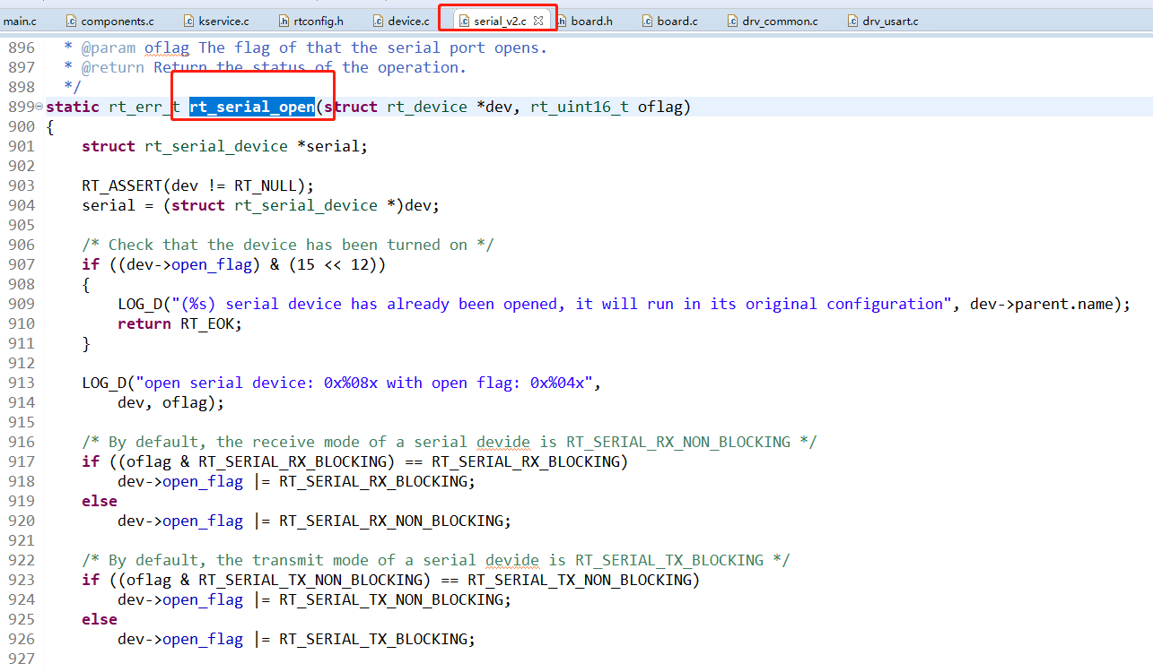Click the RT_SERIAL_TX_BLOCKING default-mode comment
Screen dimensions: 1153x672
[x=436, y=560]
